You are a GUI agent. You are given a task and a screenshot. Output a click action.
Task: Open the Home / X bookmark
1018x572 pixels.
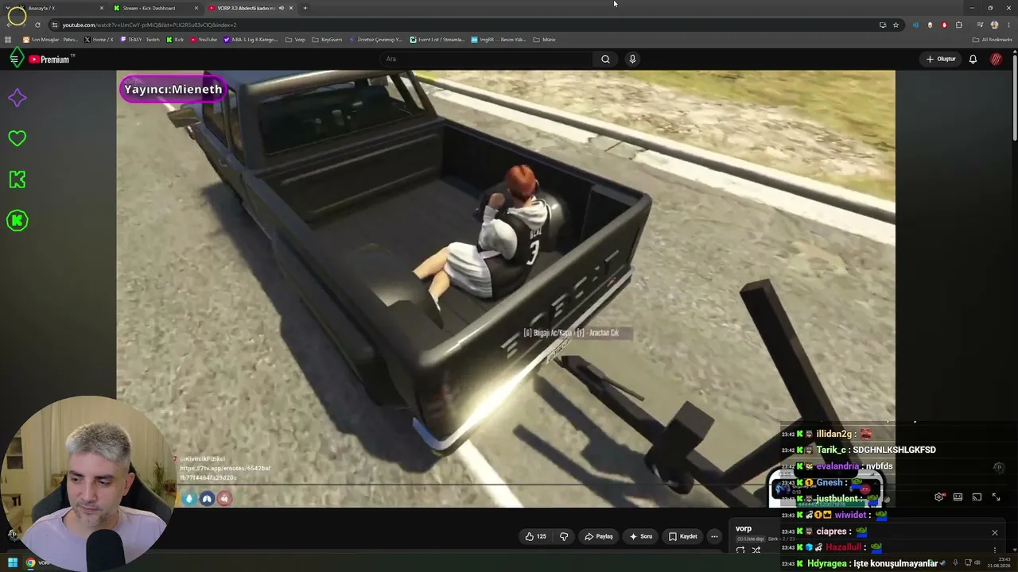(x=99, y=40)
